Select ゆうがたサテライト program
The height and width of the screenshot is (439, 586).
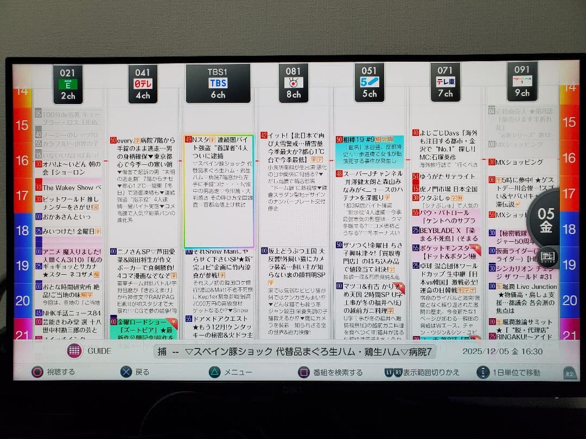(445, 177)
